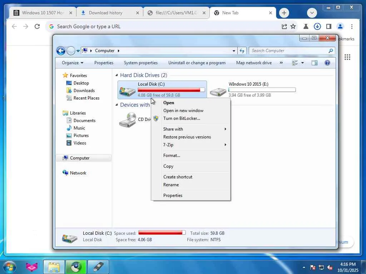Click the Explorer forward navigation arrow
The height and width of the screenshot is (274, 366).
point(71,51)
